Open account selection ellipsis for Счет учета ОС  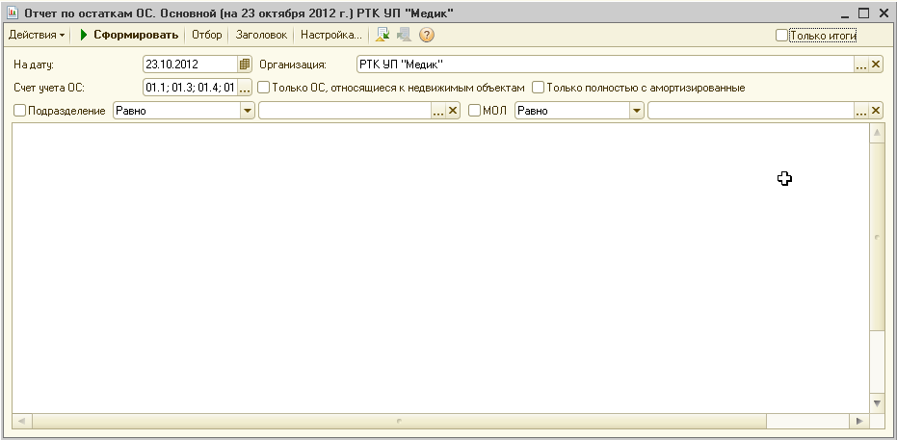pyautogui.click(x=245, y=88)
